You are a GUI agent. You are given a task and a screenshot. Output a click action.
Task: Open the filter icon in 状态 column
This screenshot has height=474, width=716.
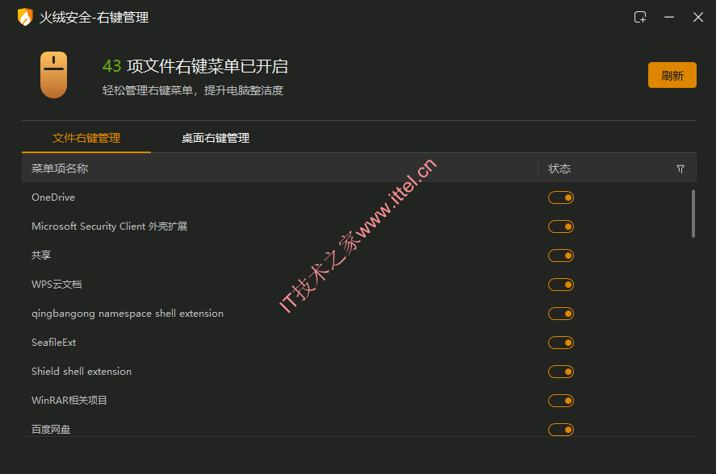tap(680, 168)
